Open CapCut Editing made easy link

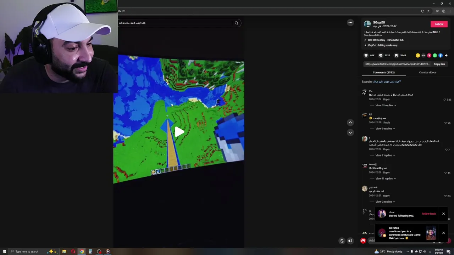383,45
